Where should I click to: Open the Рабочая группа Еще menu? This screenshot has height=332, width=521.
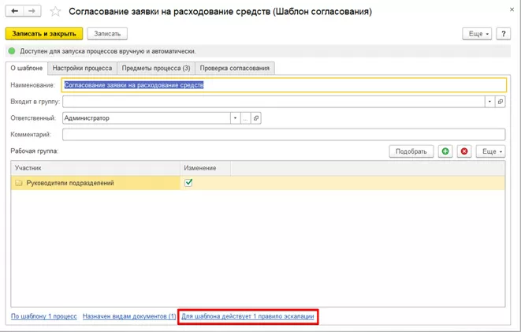pyautogui.click(x=491, y=151)
